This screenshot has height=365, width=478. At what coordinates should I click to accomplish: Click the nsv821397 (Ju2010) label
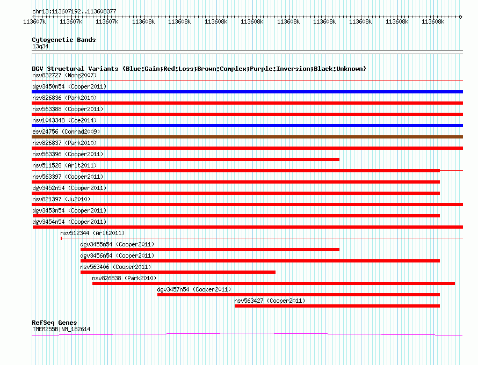[x=61, y=199]
